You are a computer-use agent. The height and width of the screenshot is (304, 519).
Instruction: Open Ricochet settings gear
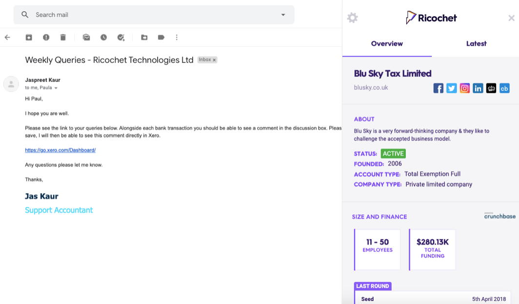click(x=353, y=18)
